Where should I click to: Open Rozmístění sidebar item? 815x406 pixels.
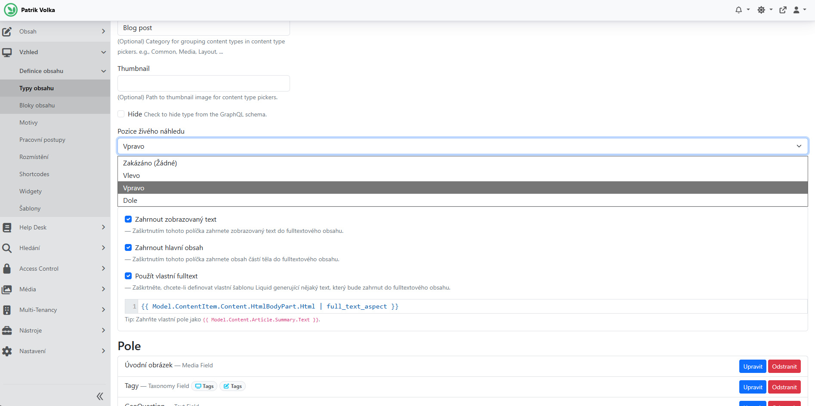tap(55, 157)
